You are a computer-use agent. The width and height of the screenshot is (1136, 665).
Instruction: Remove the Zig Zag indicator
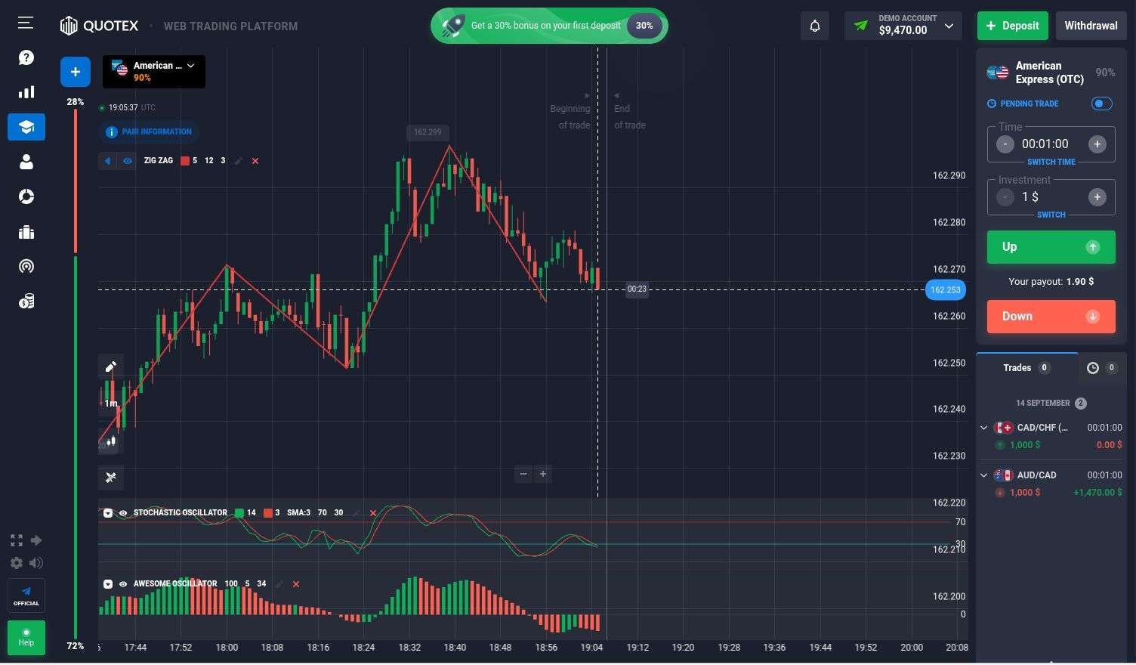(255, 161)
